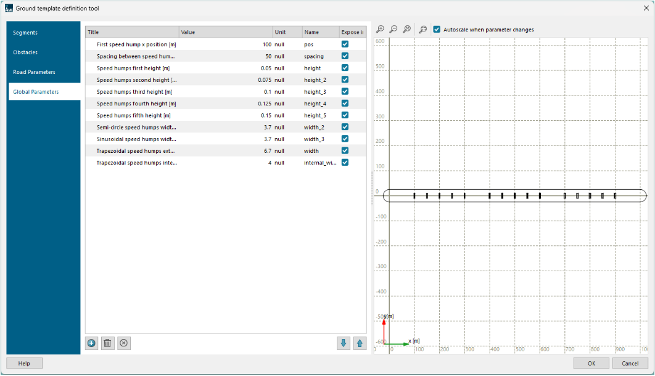This screenshot has width=655, height=376.
Task: Delete parameter using trash icon
Action: click(107, 343)
